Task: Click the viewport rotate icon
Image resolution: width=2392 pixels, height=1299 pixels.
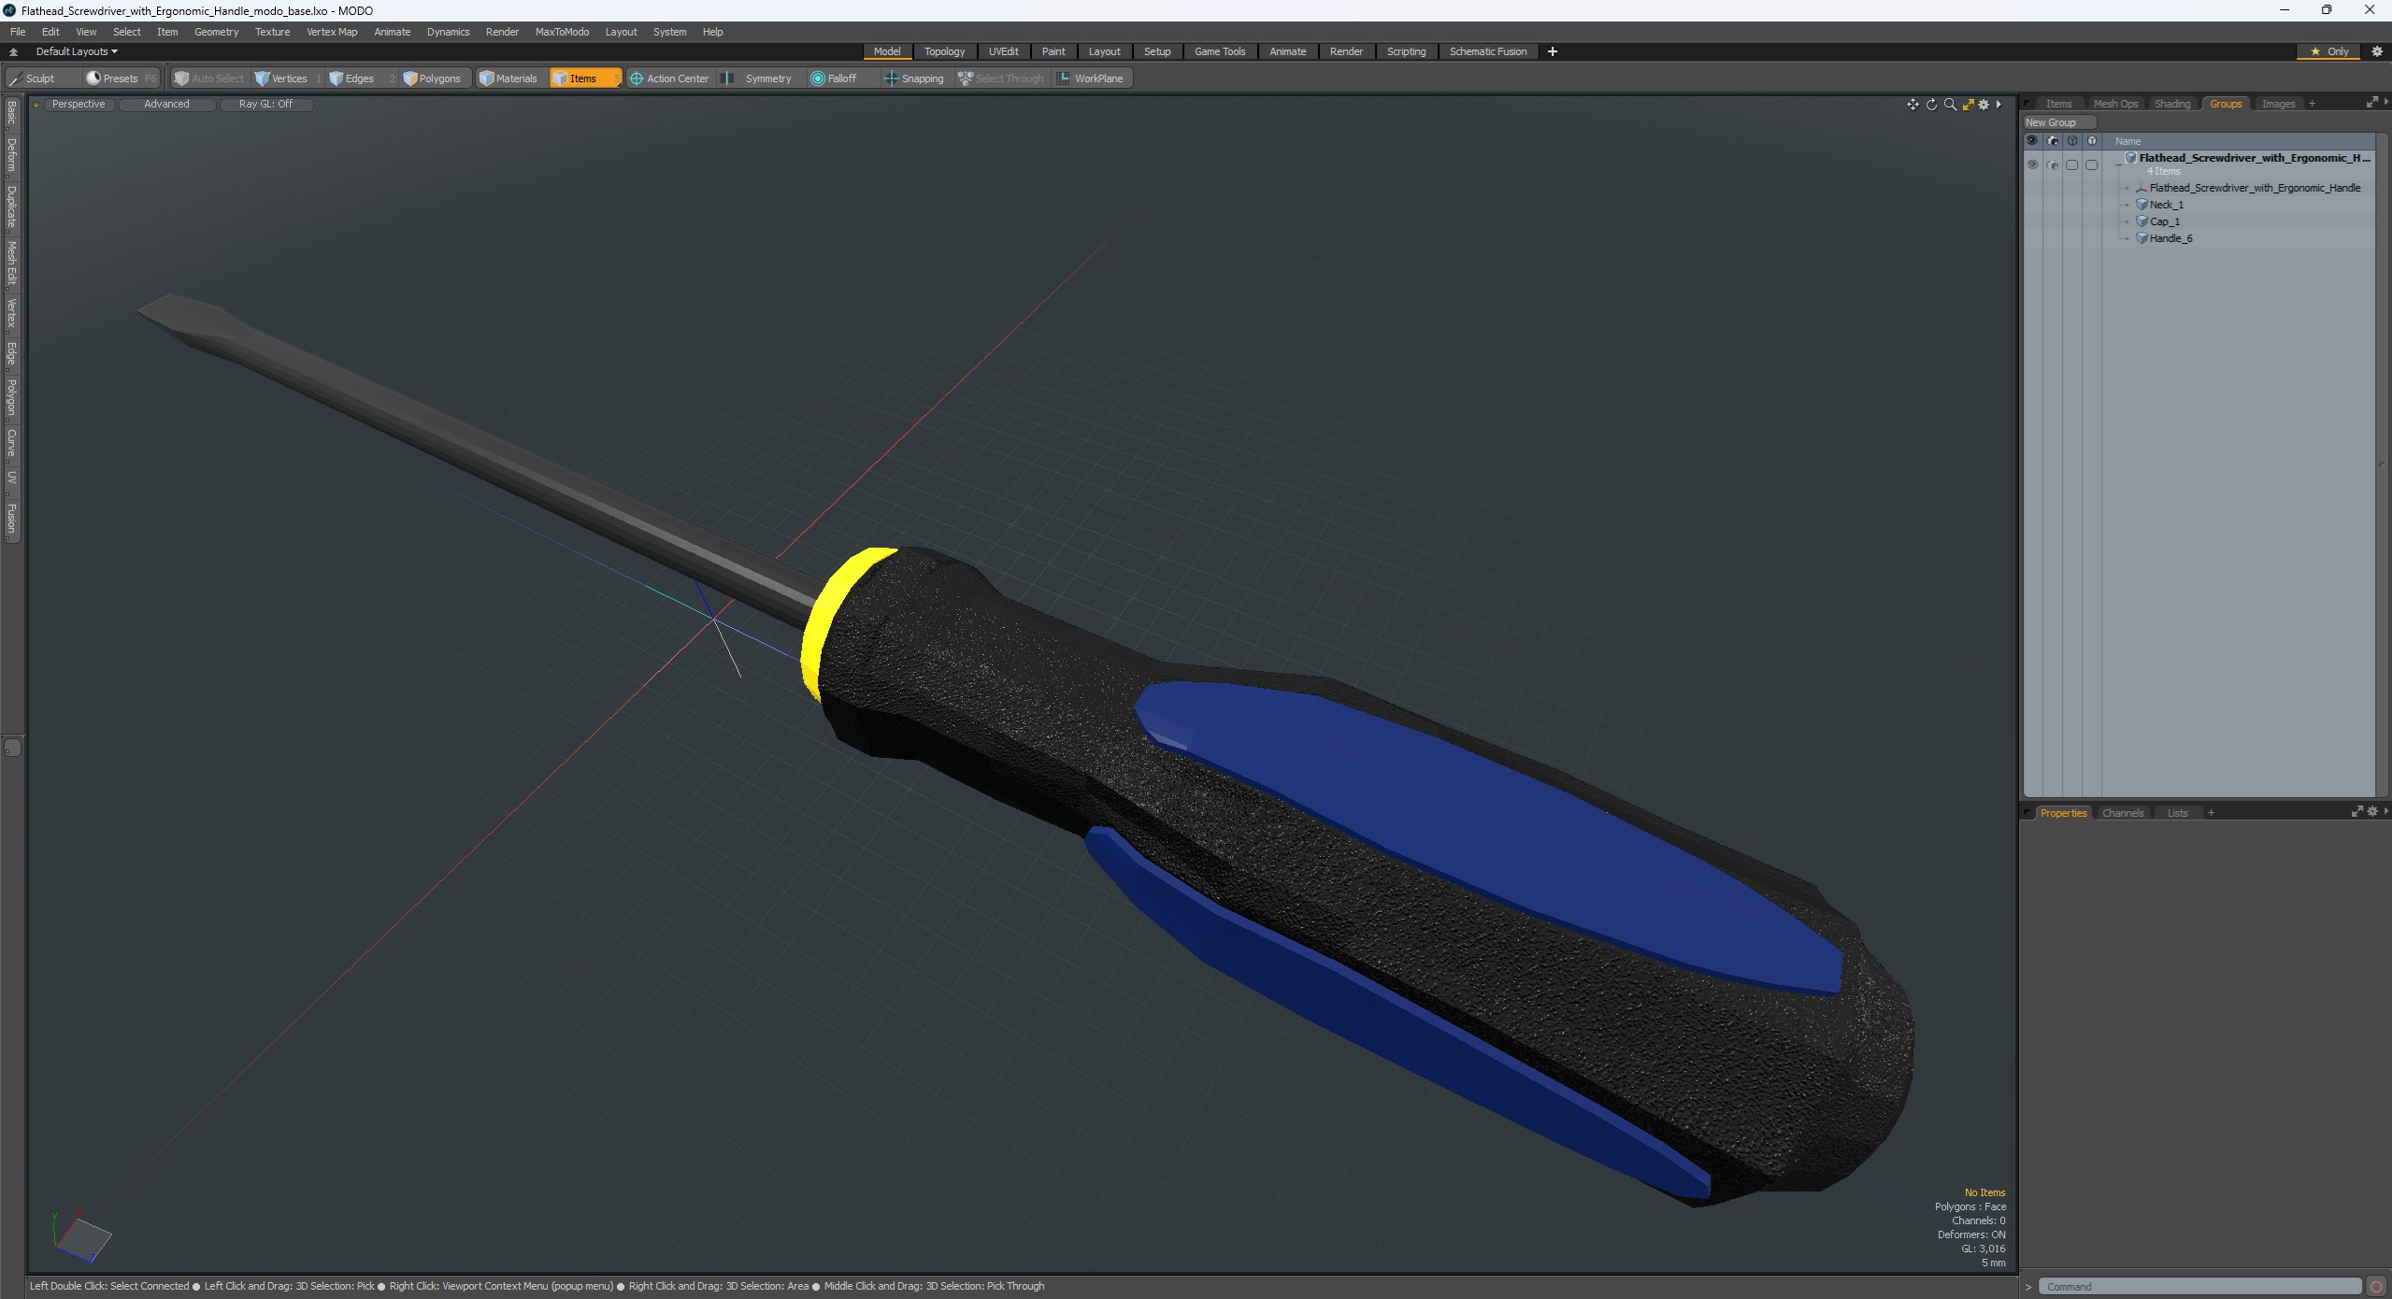Action: [x=1931, y=105]
